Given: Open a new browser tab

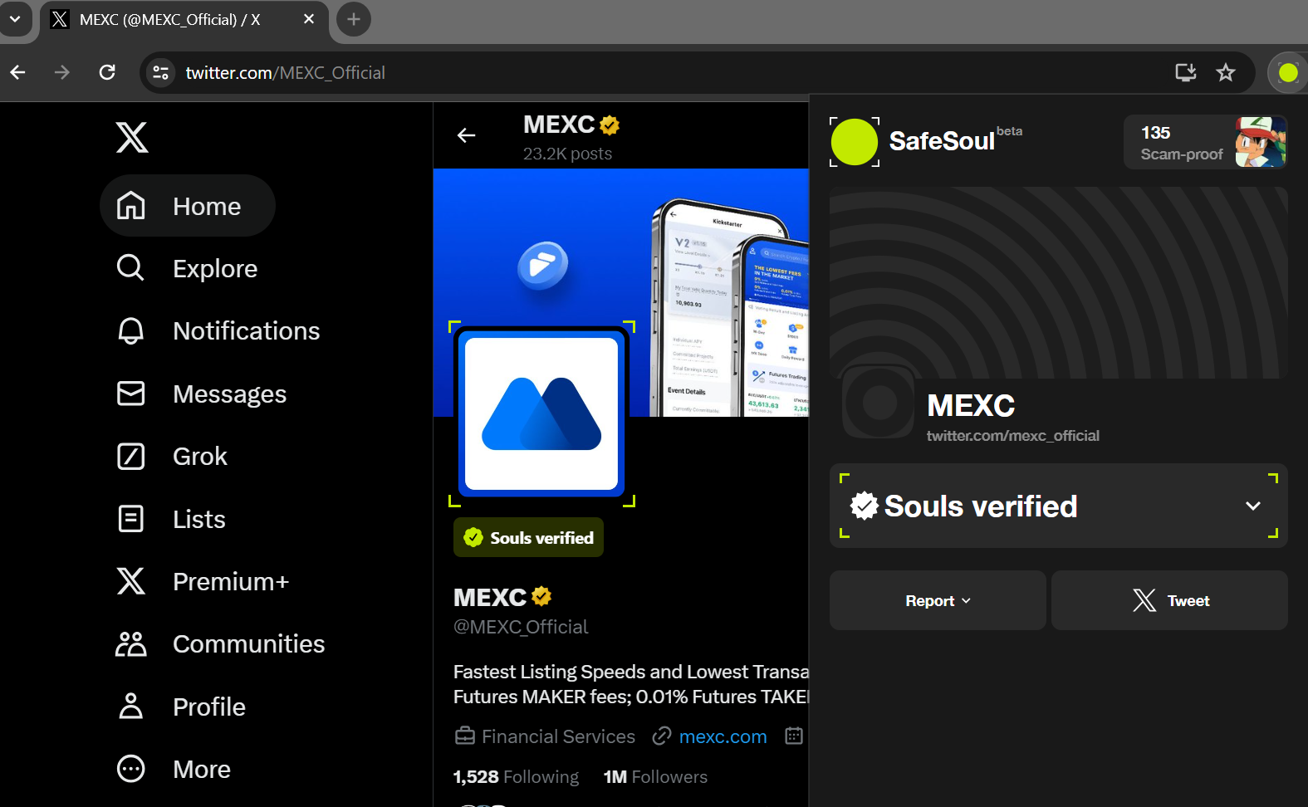Looking at the screenshot, I should pyautogui.click(x=354, y=19).
